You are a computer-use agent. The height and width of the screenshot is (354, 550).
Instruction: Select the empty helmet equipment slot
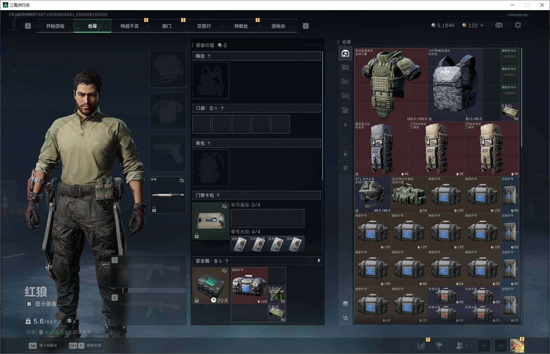coord(168,69)
